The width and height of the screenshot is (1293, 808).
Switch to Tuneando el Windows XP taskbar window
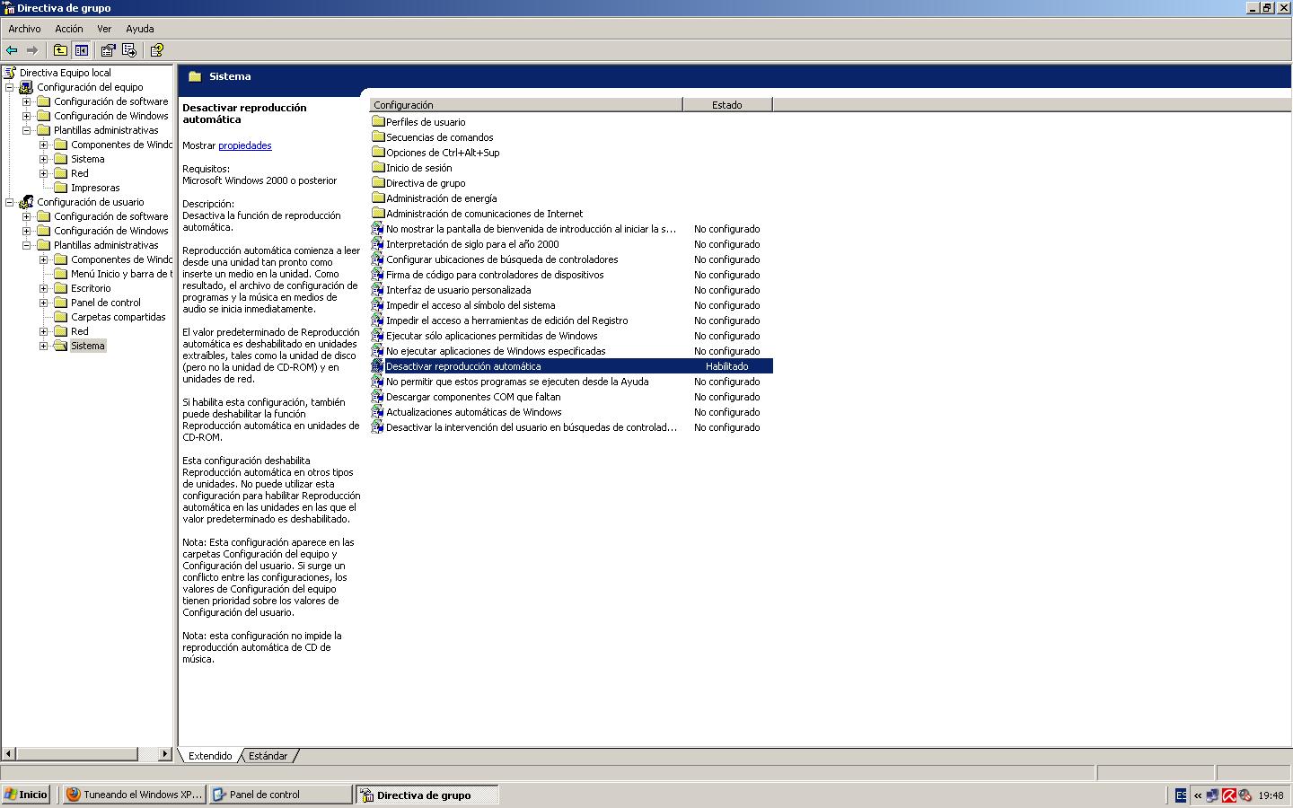(135, 795)
